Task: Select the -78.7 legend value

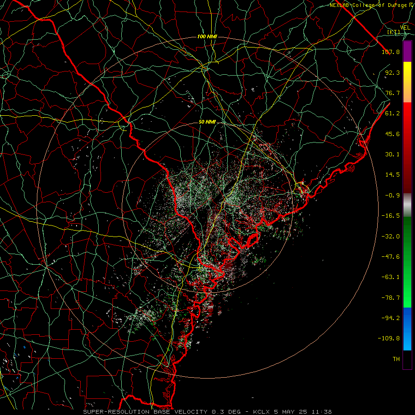Action: 391,298
